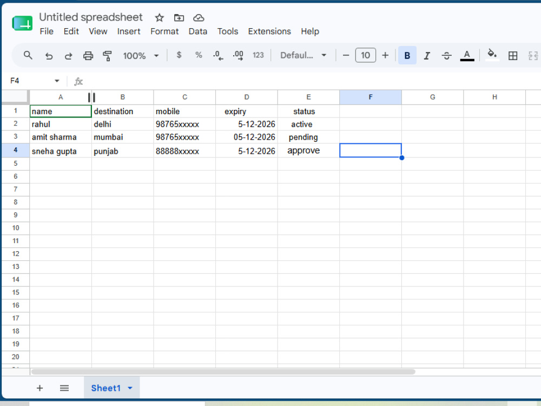Click the horizontal scrollbar
Screen dimensions: 541x406
tap(223, 372)
